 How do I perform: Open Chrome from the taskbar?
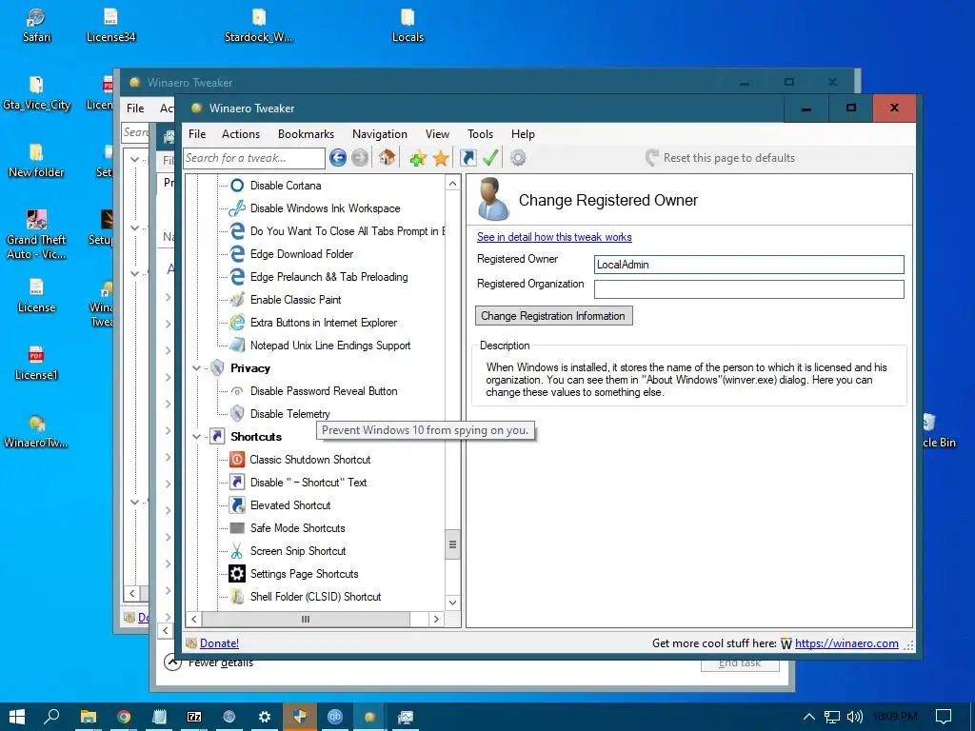[124, 717]
